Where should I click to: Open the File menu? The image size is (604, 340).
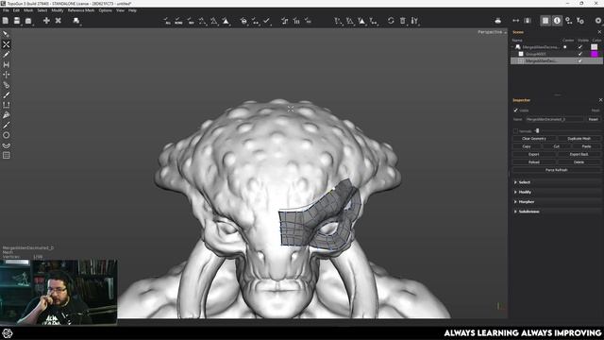[6, 10]
